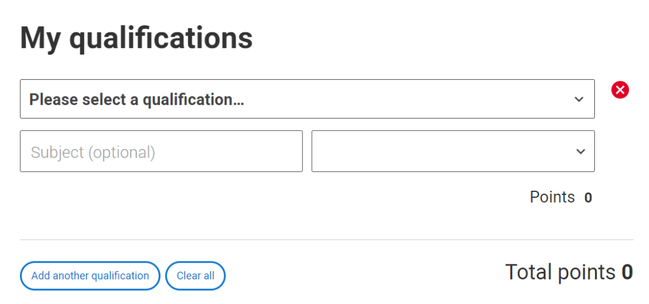Delete this qualification entry via the cross icon
The width and height of the screenshot is (649, 304).
[x=620, y=90]
